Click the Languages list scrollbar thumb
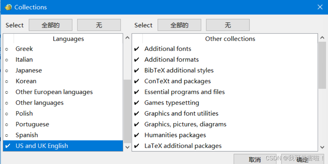 [127, 111]
